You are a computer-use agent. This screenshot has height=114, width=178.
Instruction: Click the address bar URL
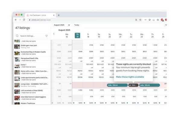click(41, 20)
